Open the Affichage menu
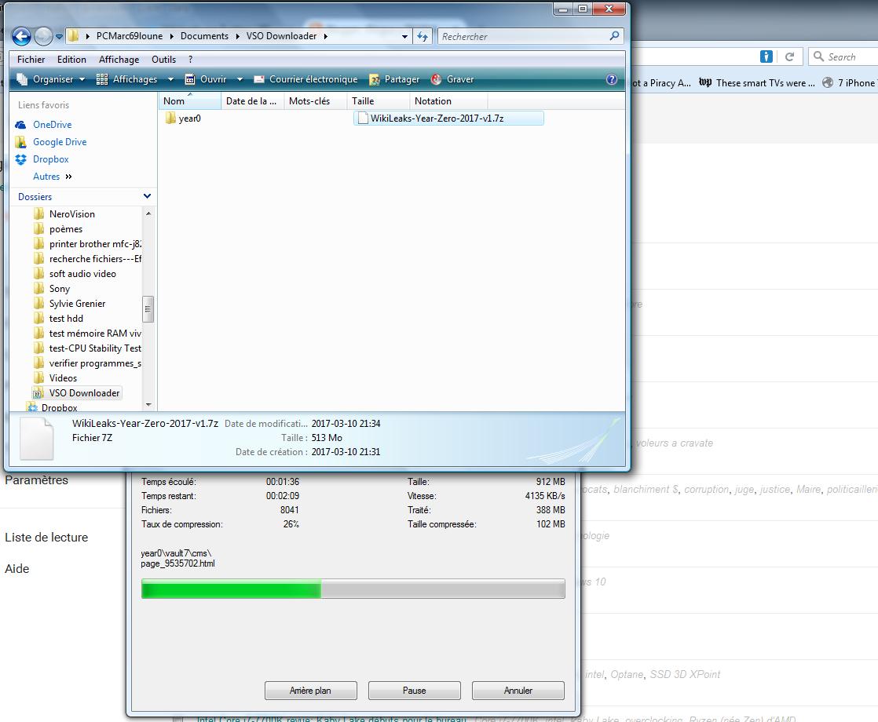Image resolution: width=878 pixels, height=722 pixels. [119, 60]
